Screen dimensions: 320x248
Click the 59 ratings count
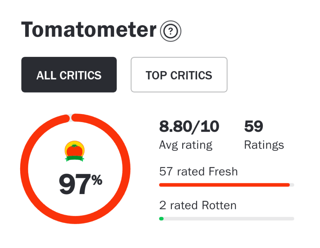[253, 126]
